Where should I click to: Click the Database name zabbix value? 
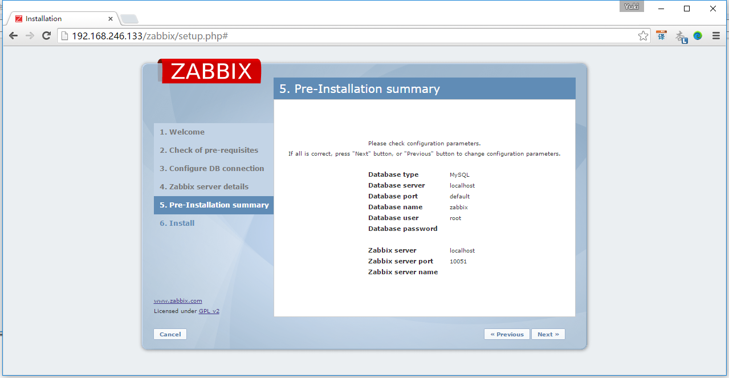click(459, 208)
